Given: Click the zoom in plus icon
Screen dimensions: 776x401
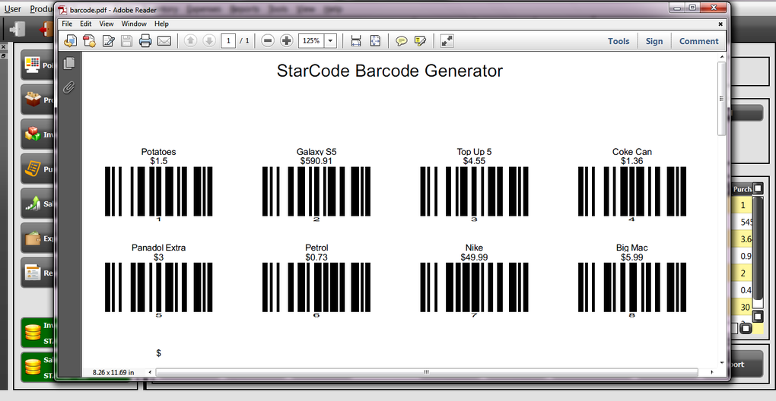Looking at the screenshot, I should (287, 41).
